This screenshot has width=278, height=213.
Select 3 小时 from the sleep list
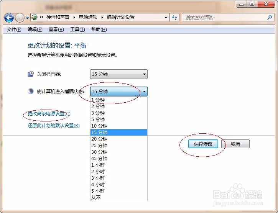[x=119, y=178]
